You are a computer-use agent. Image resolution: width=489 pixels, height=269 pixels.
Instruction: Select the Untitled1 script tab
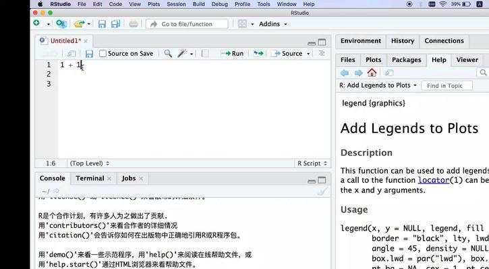65,41
